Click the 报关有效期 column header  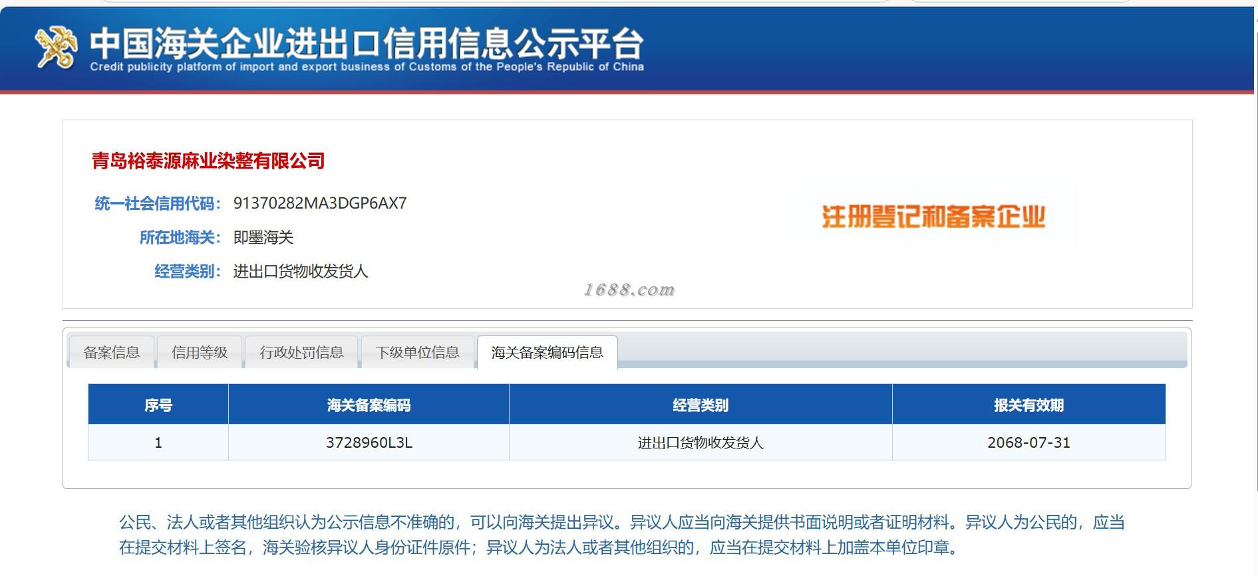coord(1028,405)
